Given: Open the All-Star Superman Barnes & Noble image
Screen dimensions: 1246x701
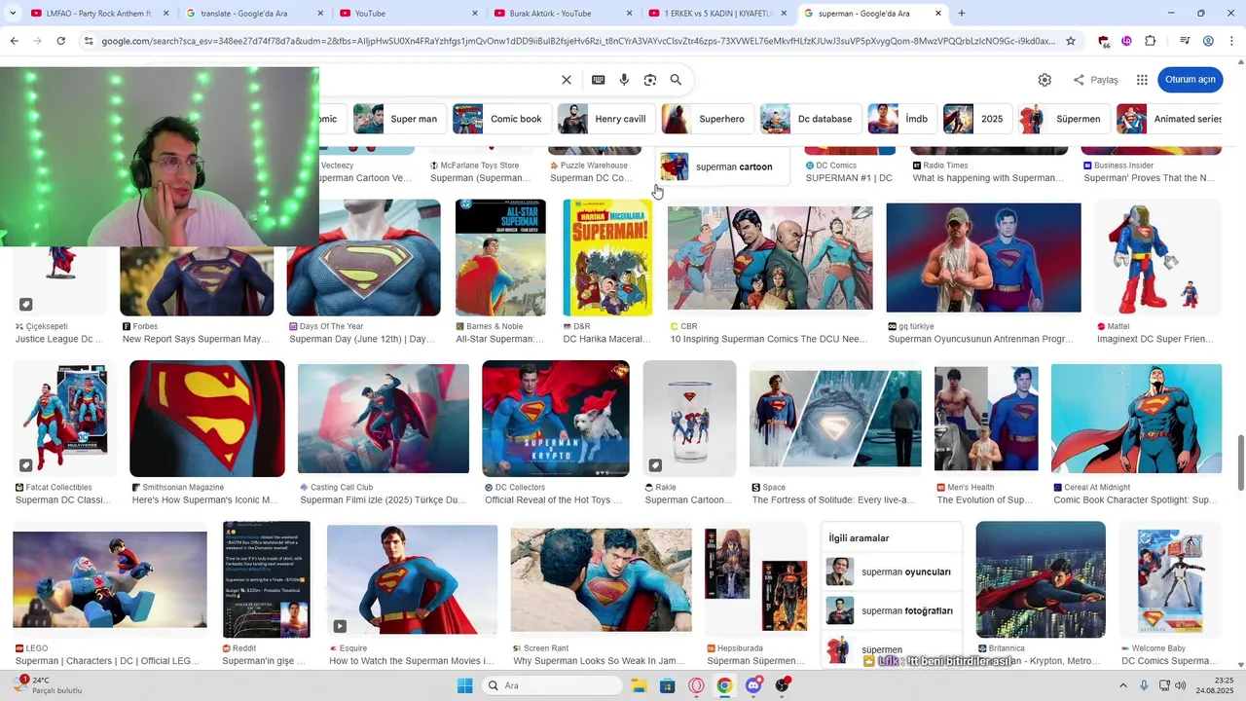Looking at the screenshot, I should [500, 258].
